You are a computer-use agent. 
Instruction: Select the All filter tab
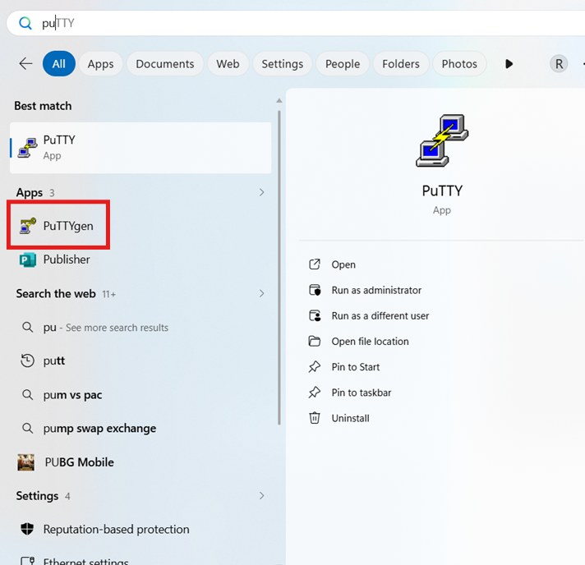tap(59, 64)
